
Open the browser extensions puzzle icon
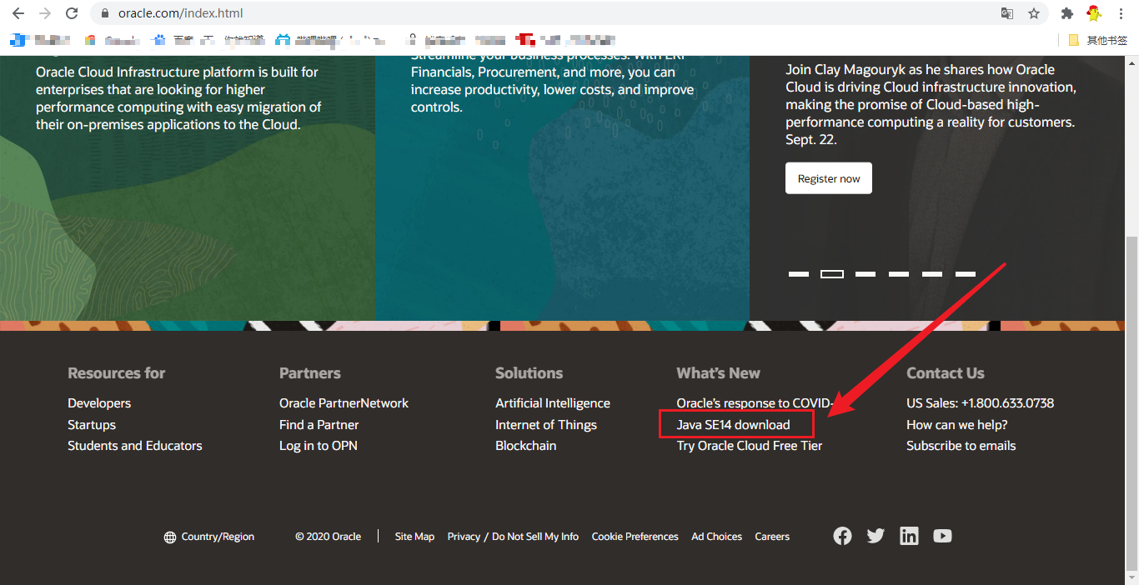(x=1066, y=13)
